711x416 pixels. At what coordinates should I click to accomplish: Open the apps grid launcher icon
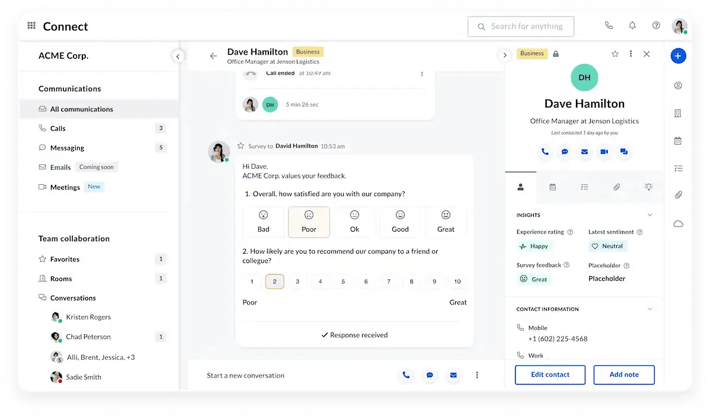pyautogui.click(x=31, y=26)
